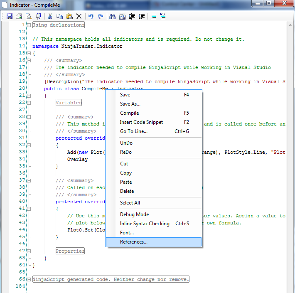The height and width of the screenshot is (293, 295).
Task: Collapse the summary comment at line 16
Action: (29, 60)
